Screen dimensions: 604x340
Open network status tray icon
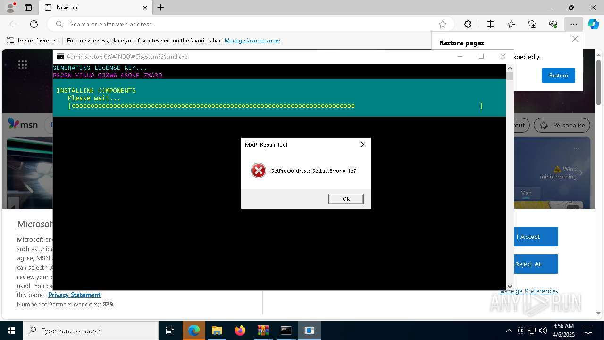[x=532, y=331]
